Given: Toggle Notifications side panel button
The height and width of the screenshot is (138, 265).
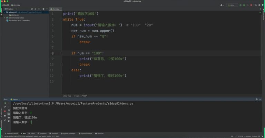Looking at the screenshot, I should [264, 14].
